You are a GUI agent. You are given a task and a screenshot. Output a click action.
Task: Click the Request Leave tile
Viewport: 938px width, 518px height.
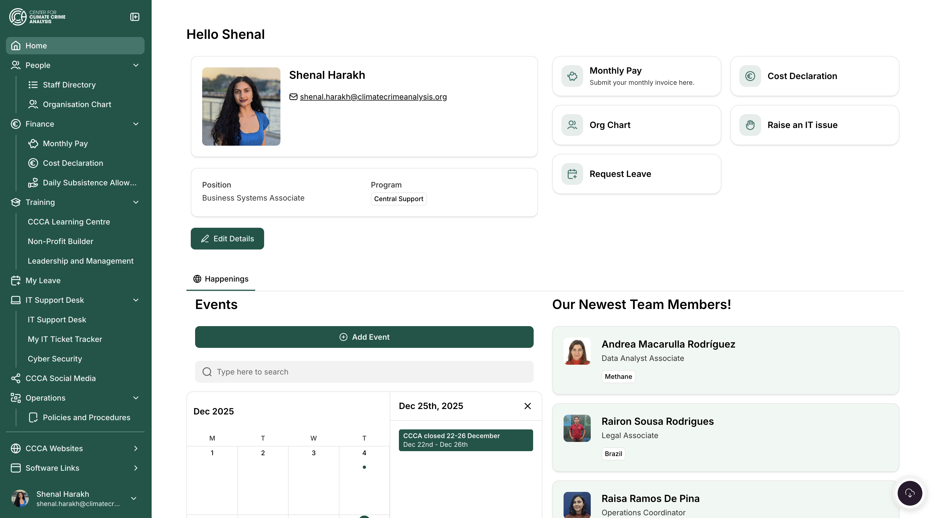click(636, 173)
